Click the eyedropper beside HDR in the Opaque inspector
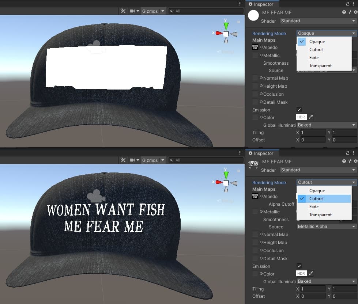 point(311,117)
